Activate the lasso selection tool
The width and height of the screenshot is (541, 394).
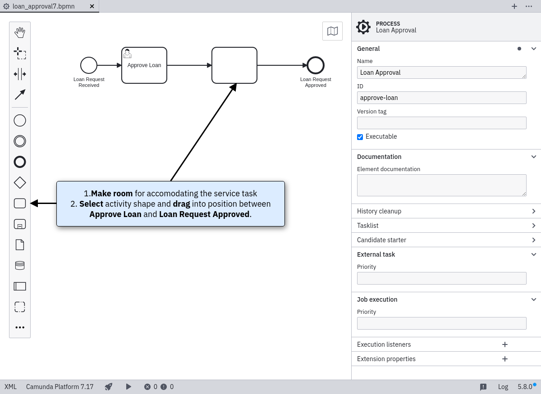click(x=20, y=53)
